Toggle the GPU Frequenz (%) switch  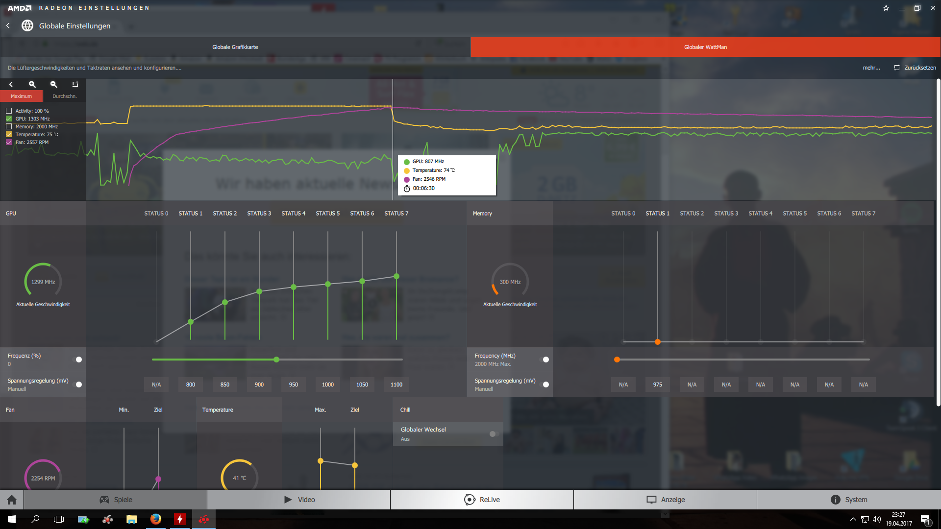coord(78,360)
